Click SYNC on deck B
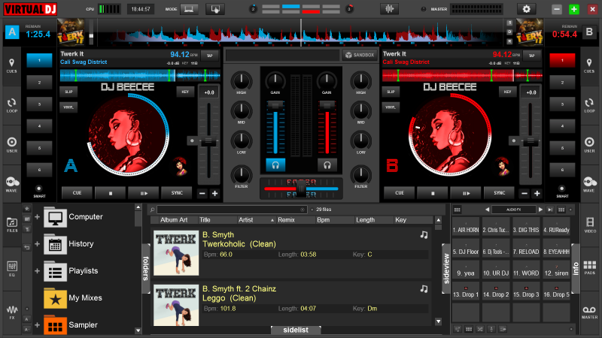Viewport: 602px width, 338px height. click(499, 193)
